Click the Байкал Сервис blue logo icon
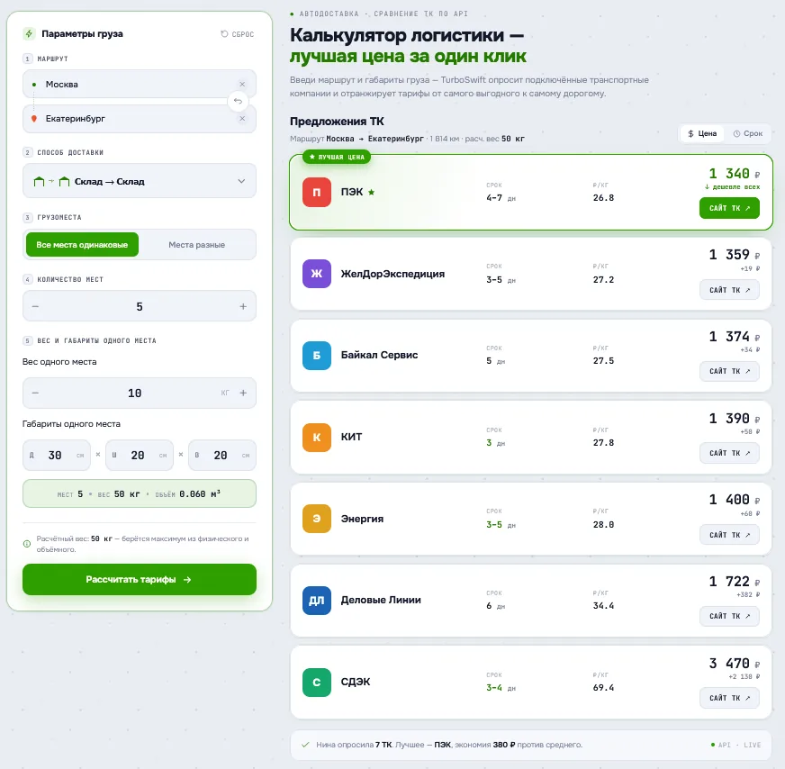 point(317,356)
